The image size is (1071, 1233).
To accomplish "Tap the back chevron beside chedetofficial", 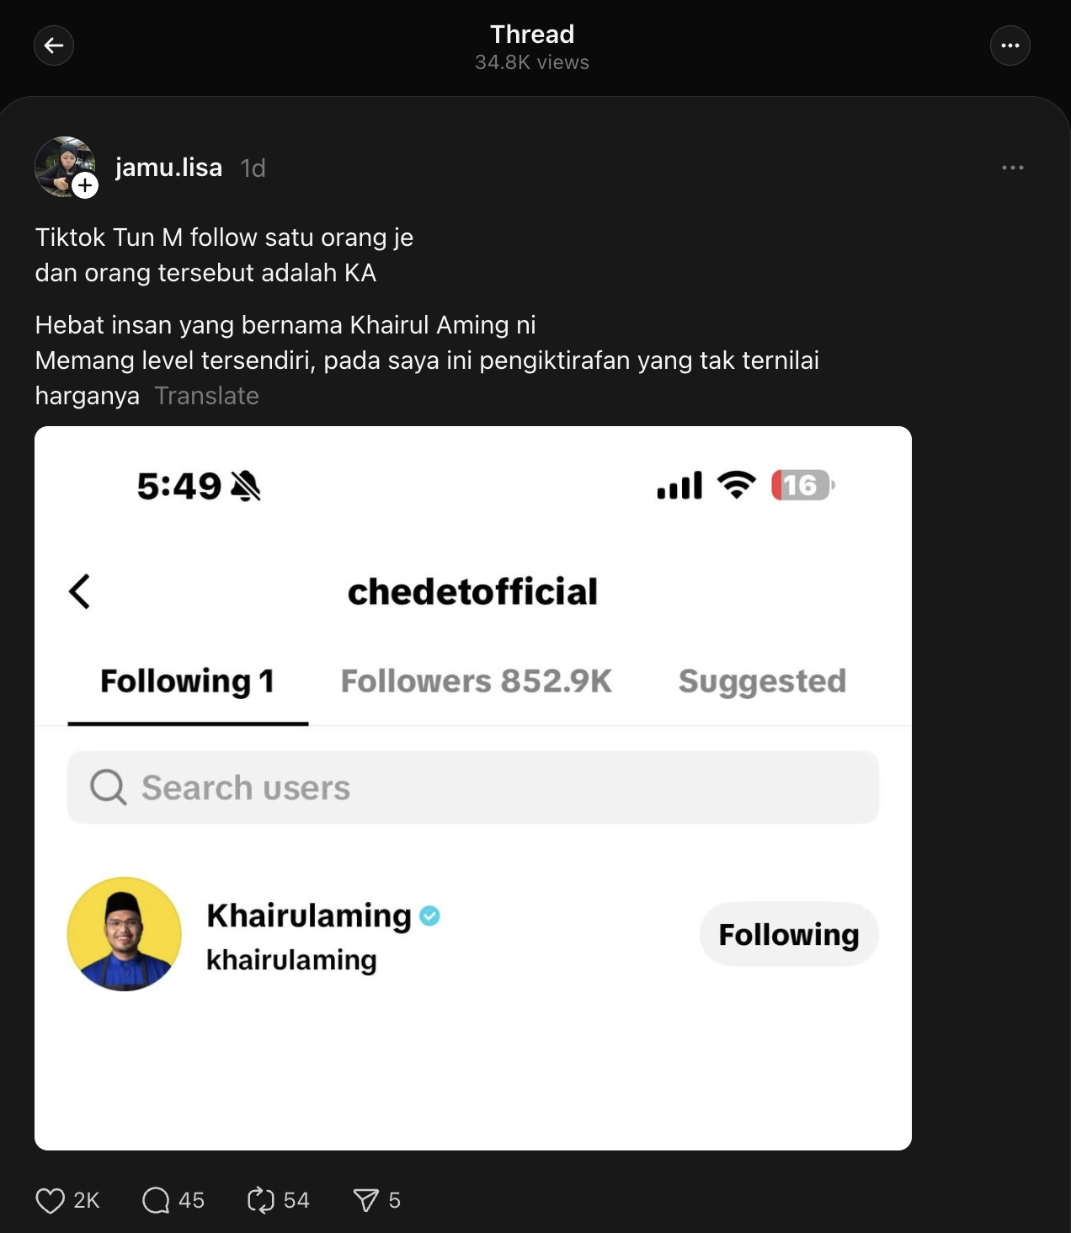I will 80,591.
